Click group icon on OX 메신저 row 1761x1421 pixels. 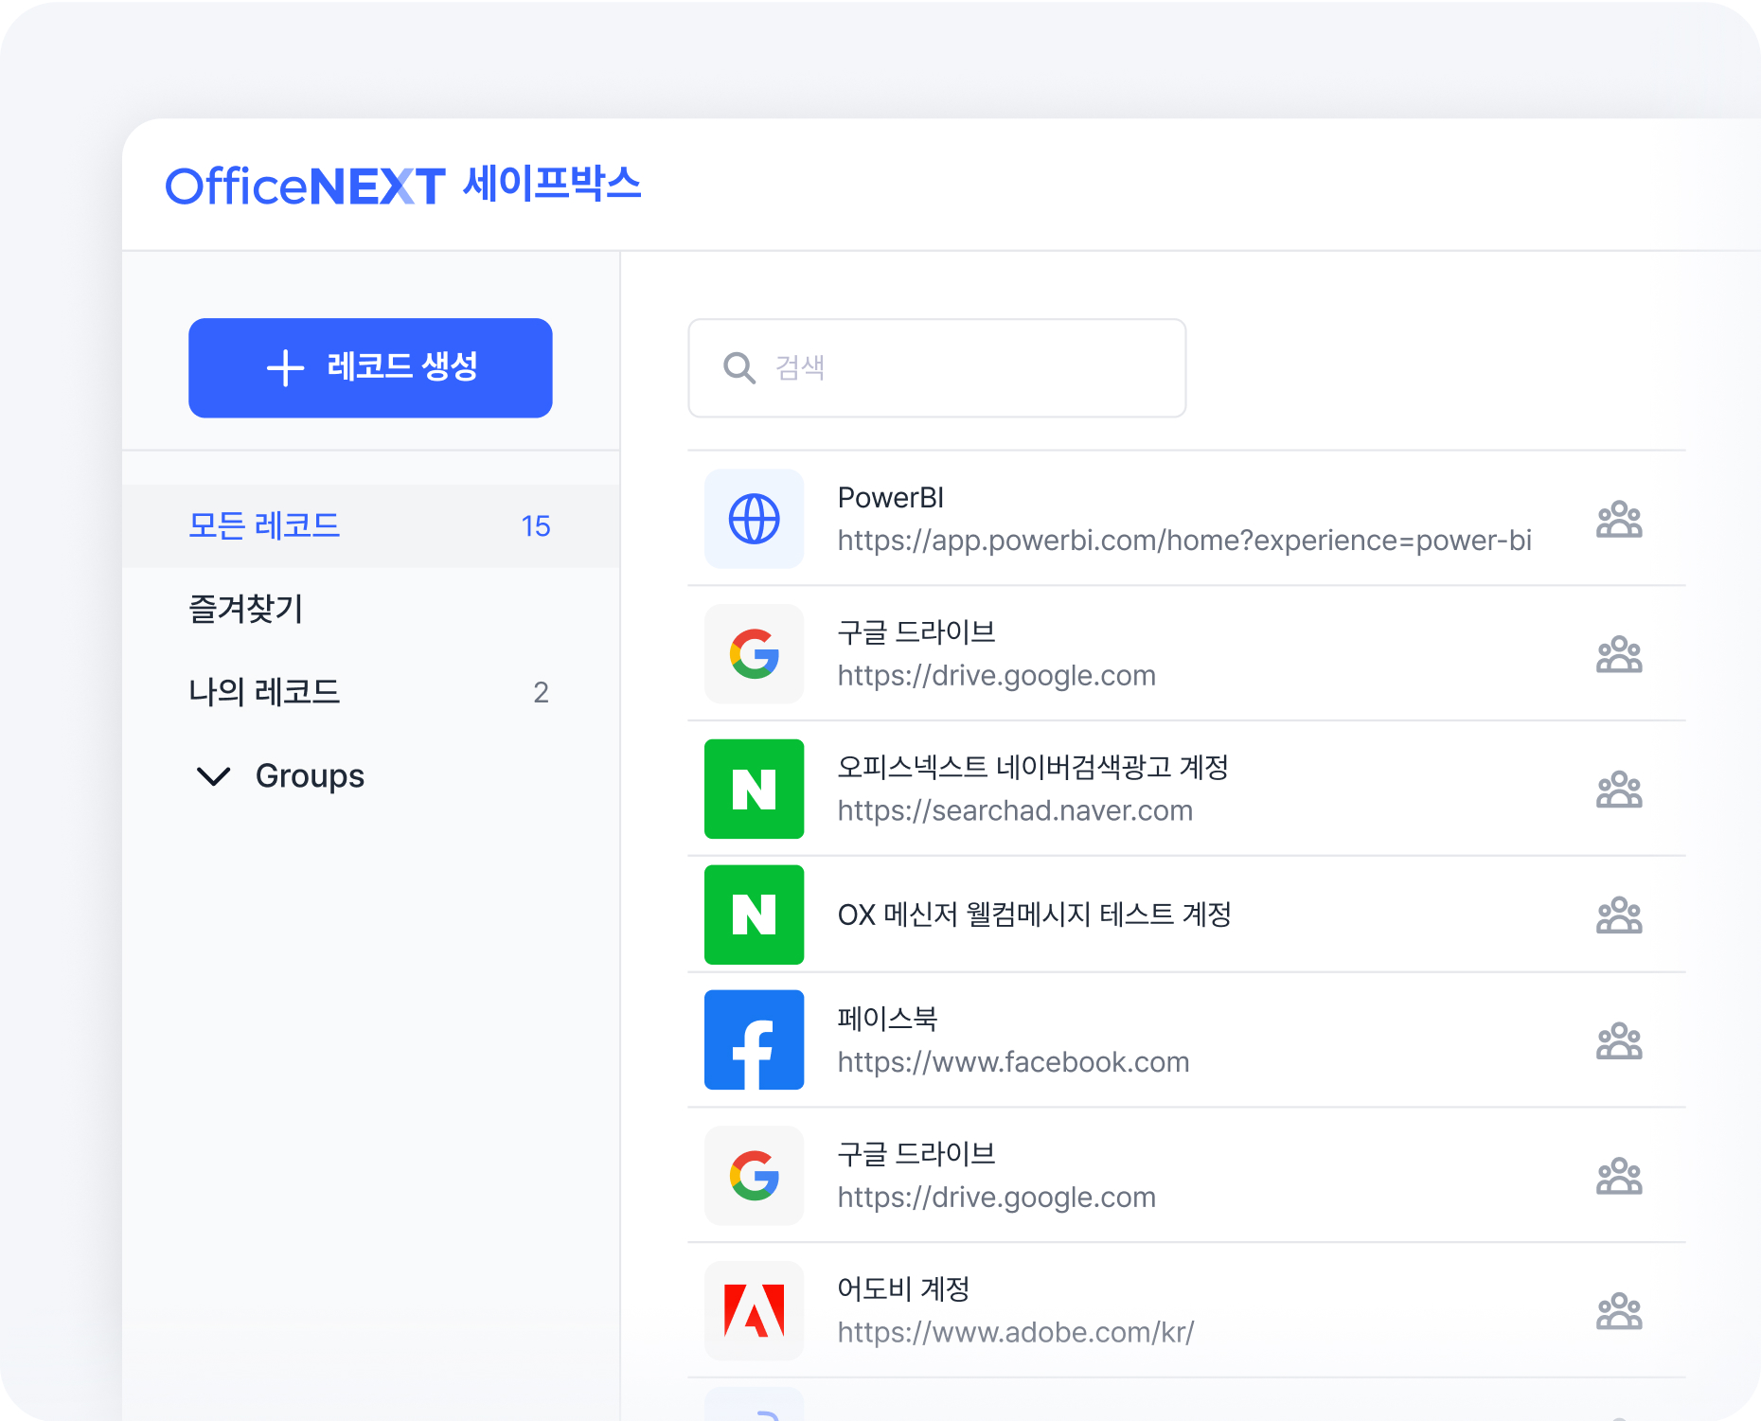click(1619, 915)
